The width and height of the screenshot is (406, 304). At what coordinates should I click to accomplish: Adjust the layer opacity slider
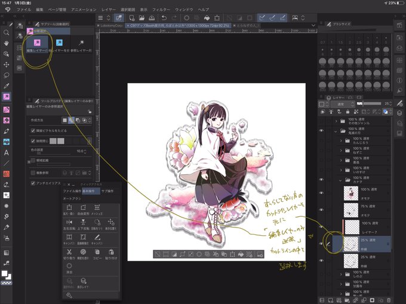pyautogui.click(x=369, y=103)
